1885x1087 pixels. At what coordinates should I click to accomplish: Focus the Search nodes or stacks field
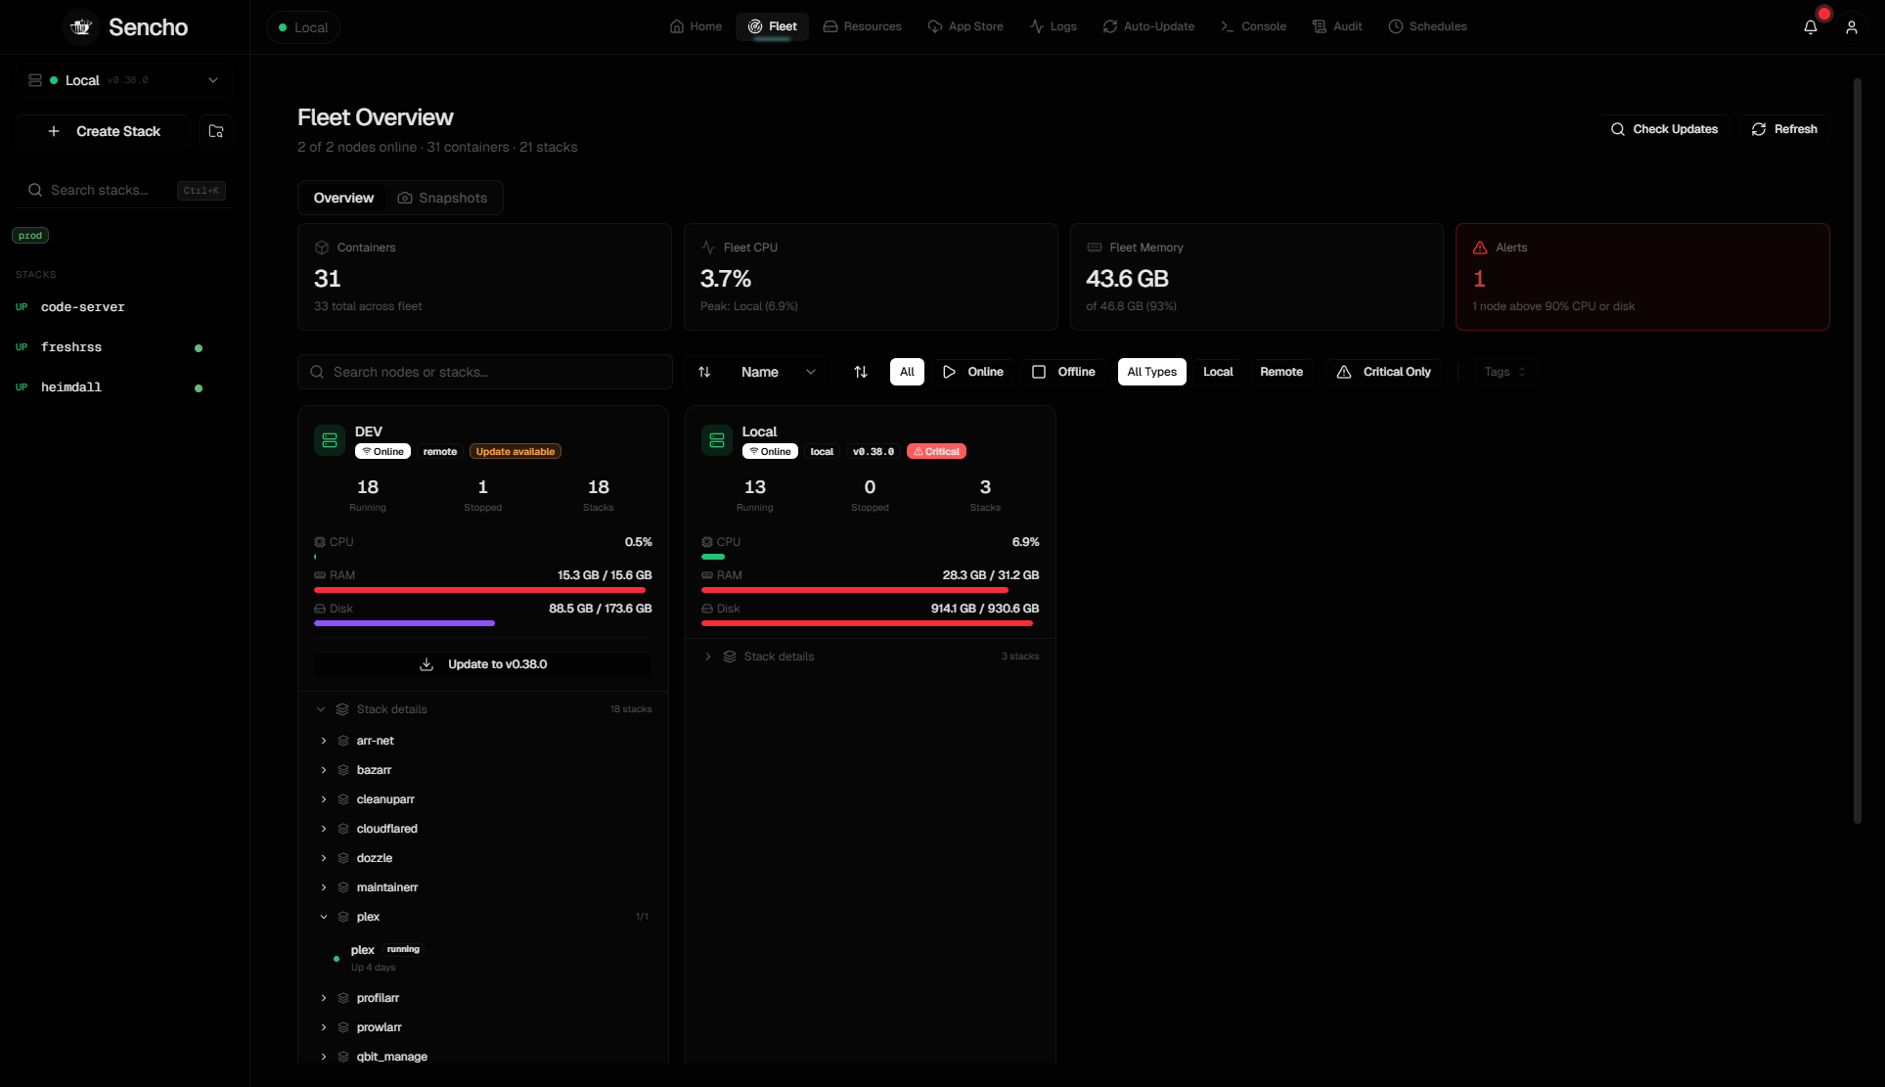485,372
